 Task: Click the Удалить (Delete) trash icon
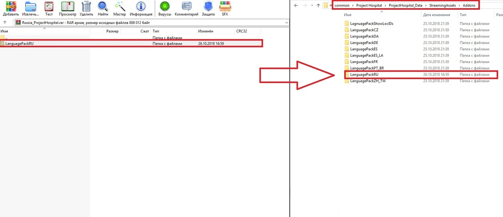click(86, 9)
